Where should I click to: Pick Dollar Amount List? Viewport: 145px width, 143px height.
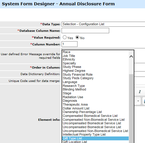coord(96,108)
